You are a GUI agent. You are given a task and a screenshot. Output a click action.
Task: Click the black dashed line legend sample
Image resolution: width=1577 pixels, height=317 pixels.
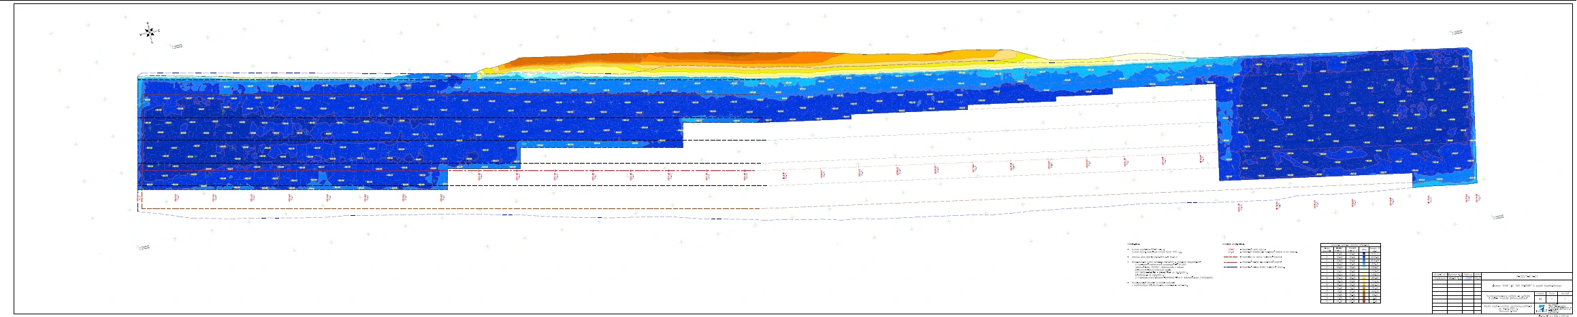coord(1231,267)
